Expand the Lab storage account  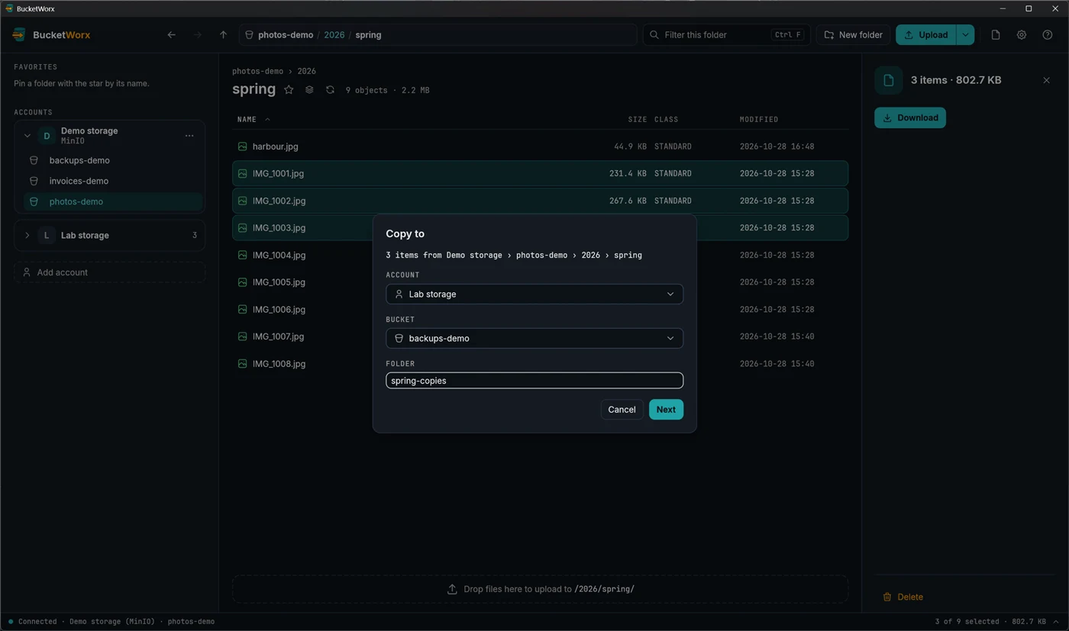click(x=27, y=236)
